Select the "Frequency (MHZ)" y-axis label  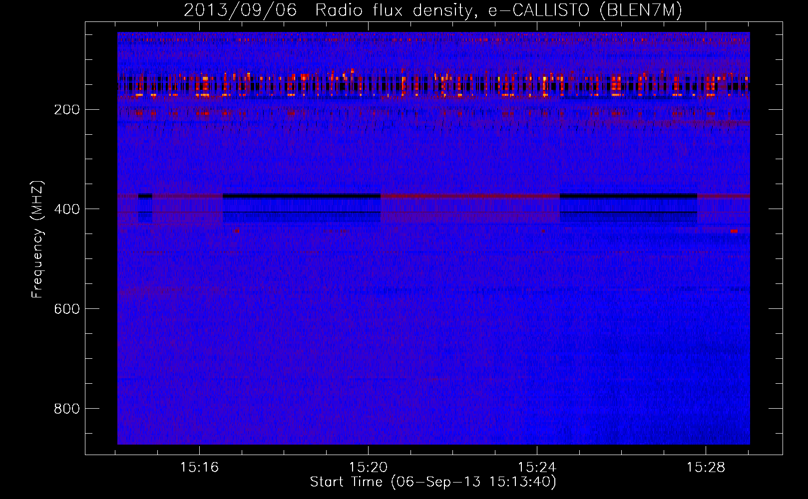(x=37, y=239)
